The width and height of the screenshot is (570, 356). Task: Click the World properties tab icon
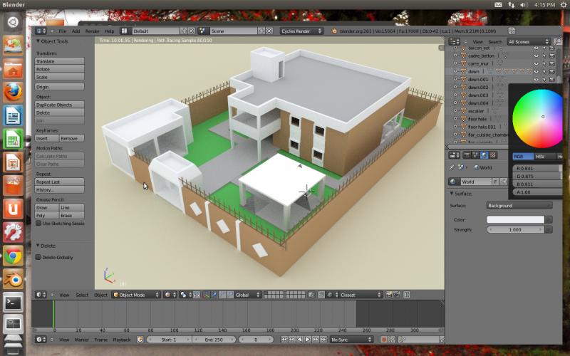(x=484, y=155)
